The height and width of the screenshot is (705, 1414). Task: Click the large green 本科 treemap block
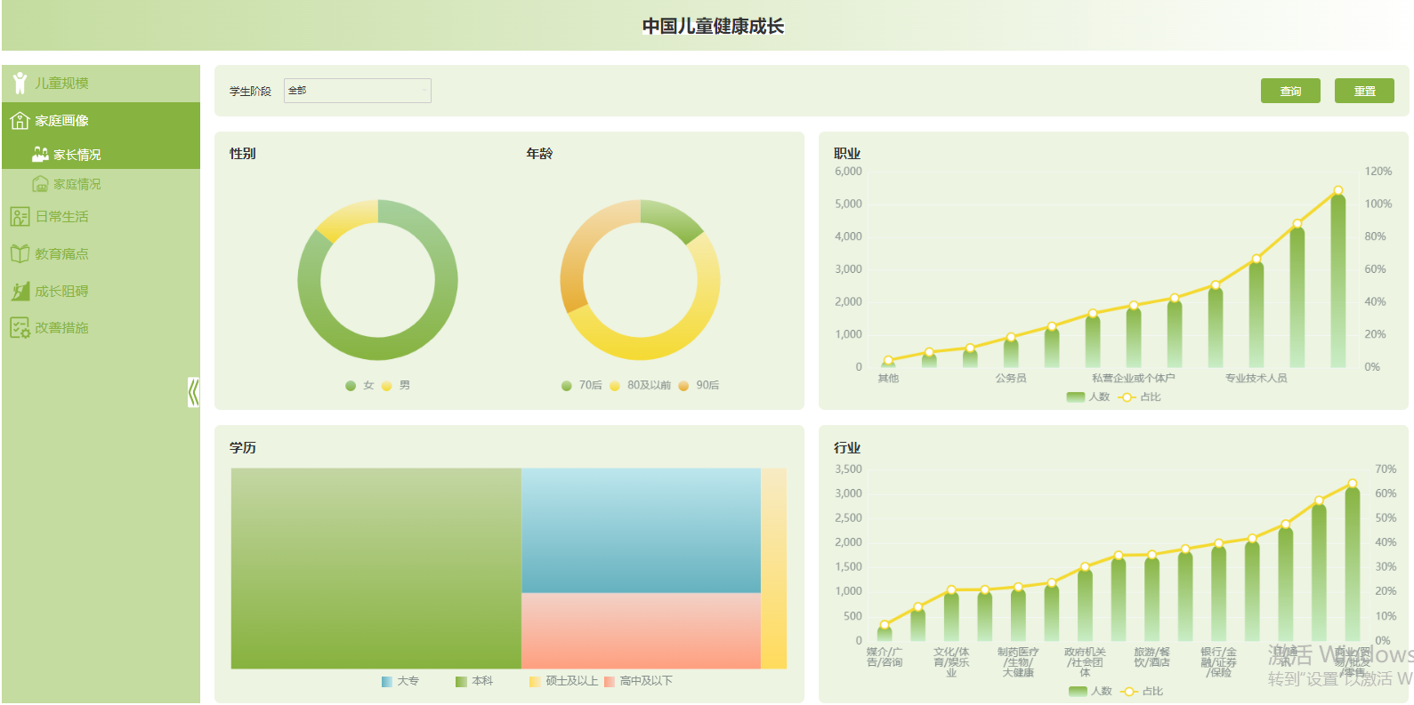tap(376, 568)
